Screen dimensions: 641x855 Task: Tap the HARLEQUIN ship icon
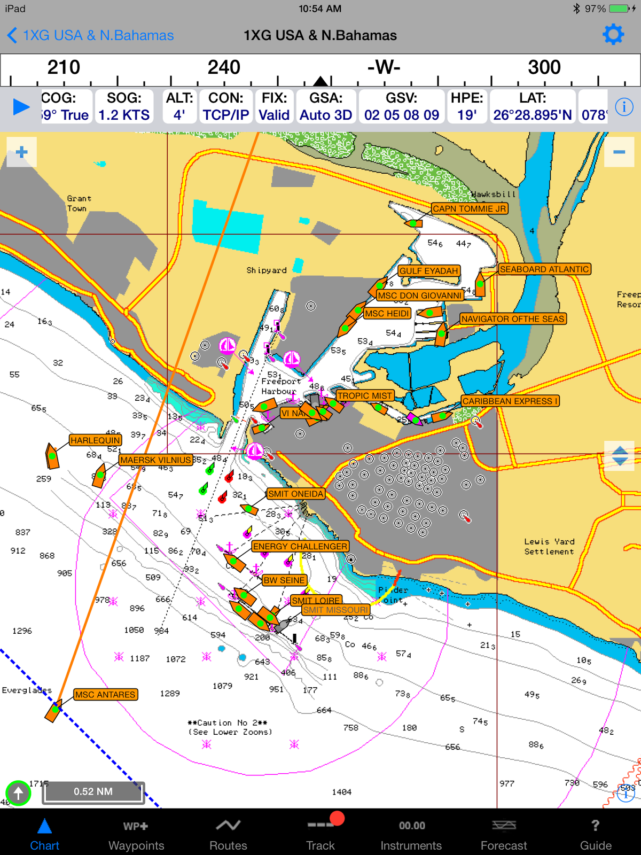pyautogui.click(x=52, y=456)
